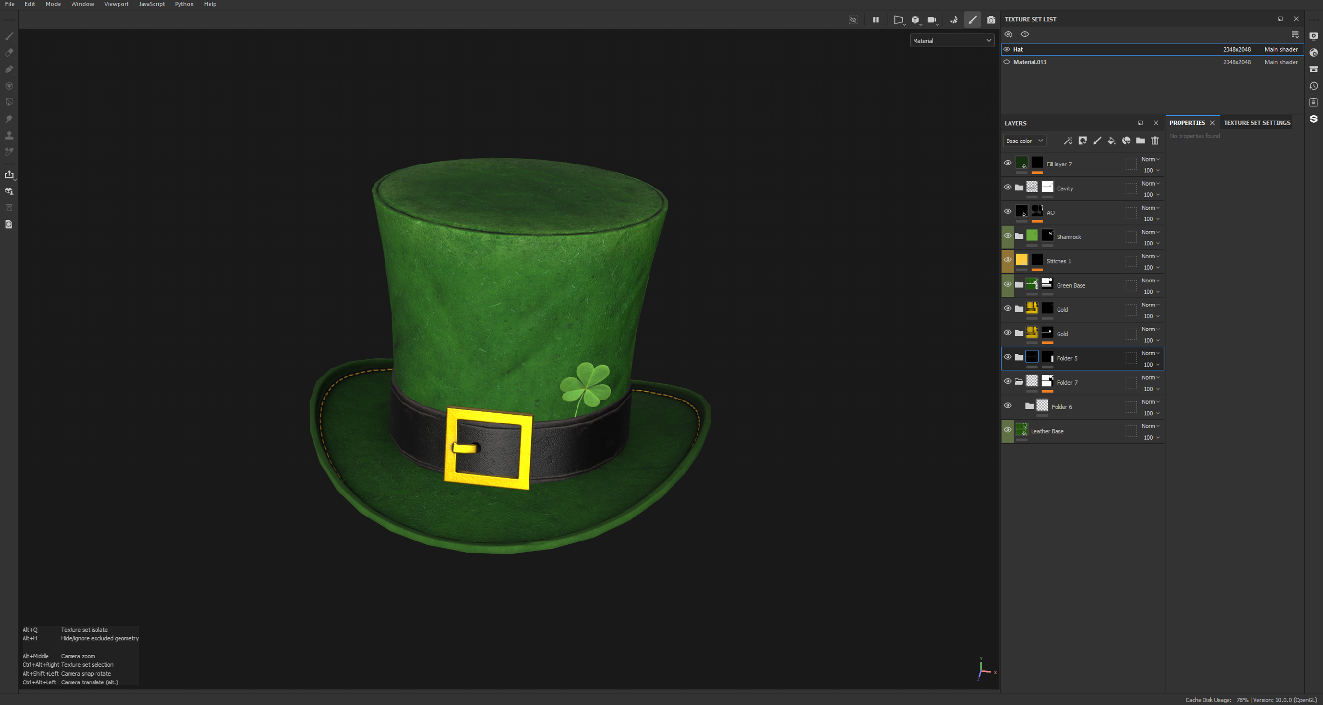Open the History panel clock icon

[x=1314, y=86]
